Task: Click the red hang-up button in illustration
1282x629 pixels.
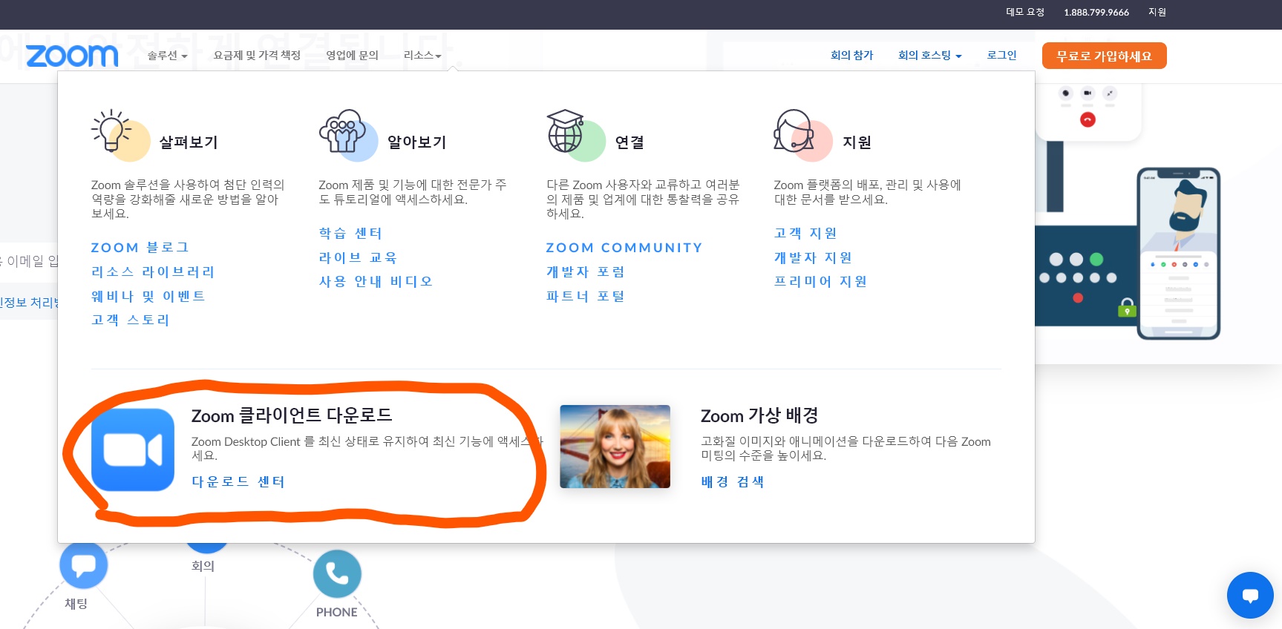Action: 1088,119
